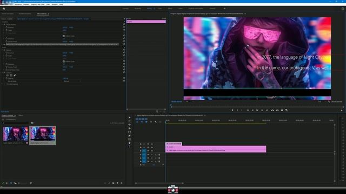Toggle Scale stopwatch under Motion
This screenshot has width=346, height=194.
click(6, 56)
